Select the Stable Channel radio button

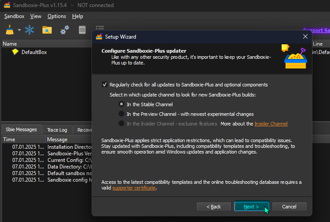point(121,104)
